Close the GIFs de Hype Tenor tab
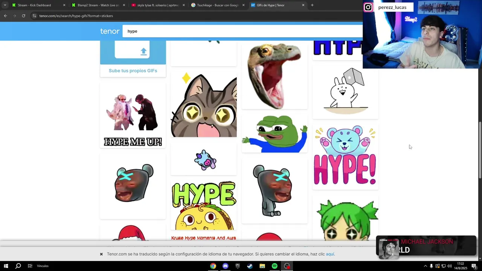Viewport: 482px width, 271px height. [x=303, y=5]
